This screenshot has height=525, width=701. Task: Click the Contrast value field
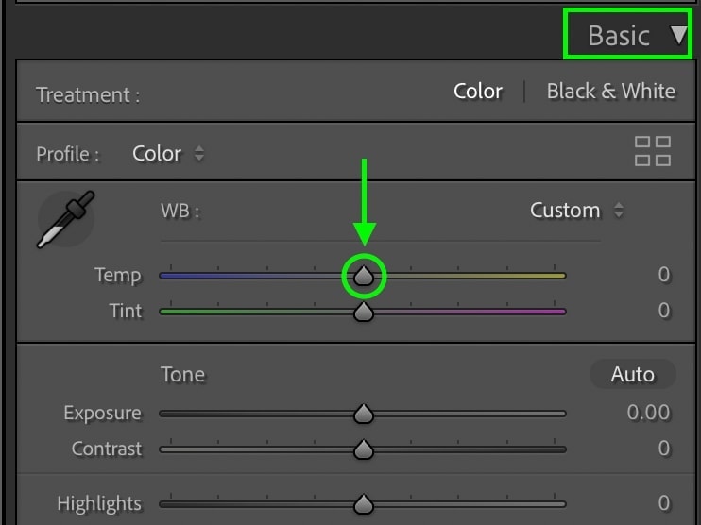tap(663, 449)
